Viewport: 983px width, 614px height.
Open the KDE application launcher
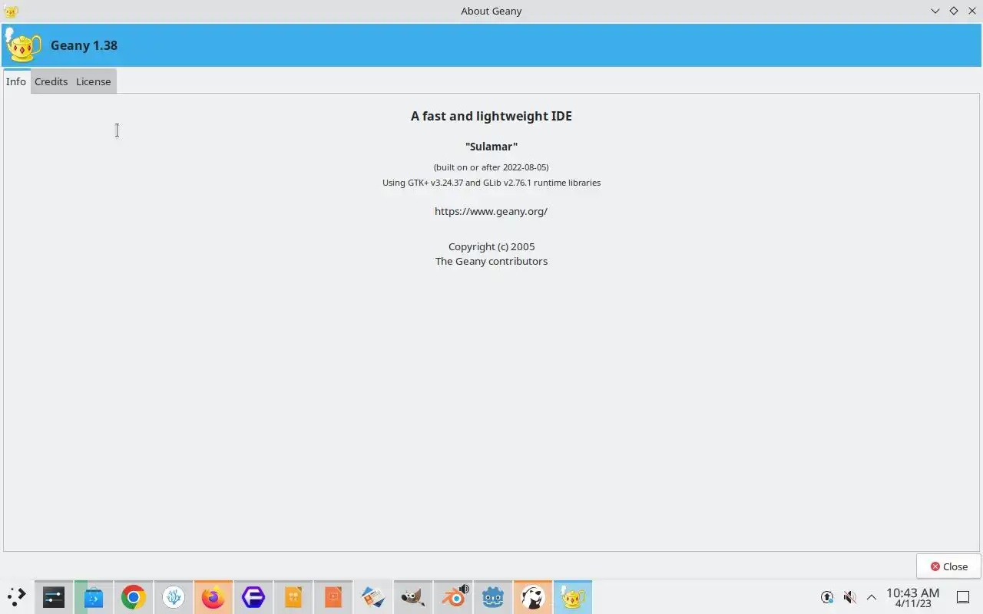[17, 597]
